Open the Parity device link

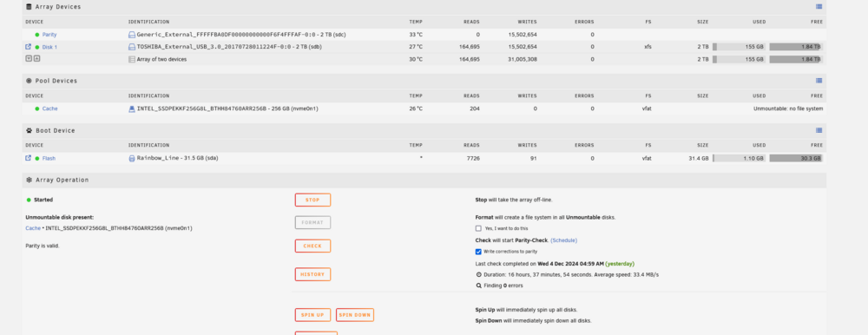[x=49, y=35]
